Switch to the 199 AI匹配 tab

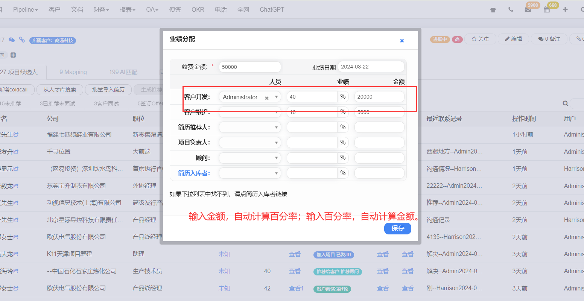point(123,72)
